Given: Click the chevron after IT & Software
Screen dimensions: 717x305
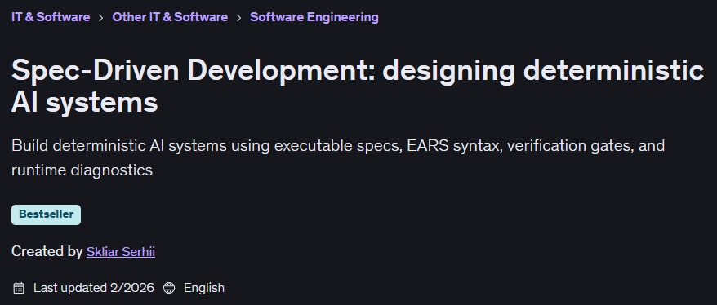Looking at the screenshot, I should pyautogui.click(x=101, y=18).
